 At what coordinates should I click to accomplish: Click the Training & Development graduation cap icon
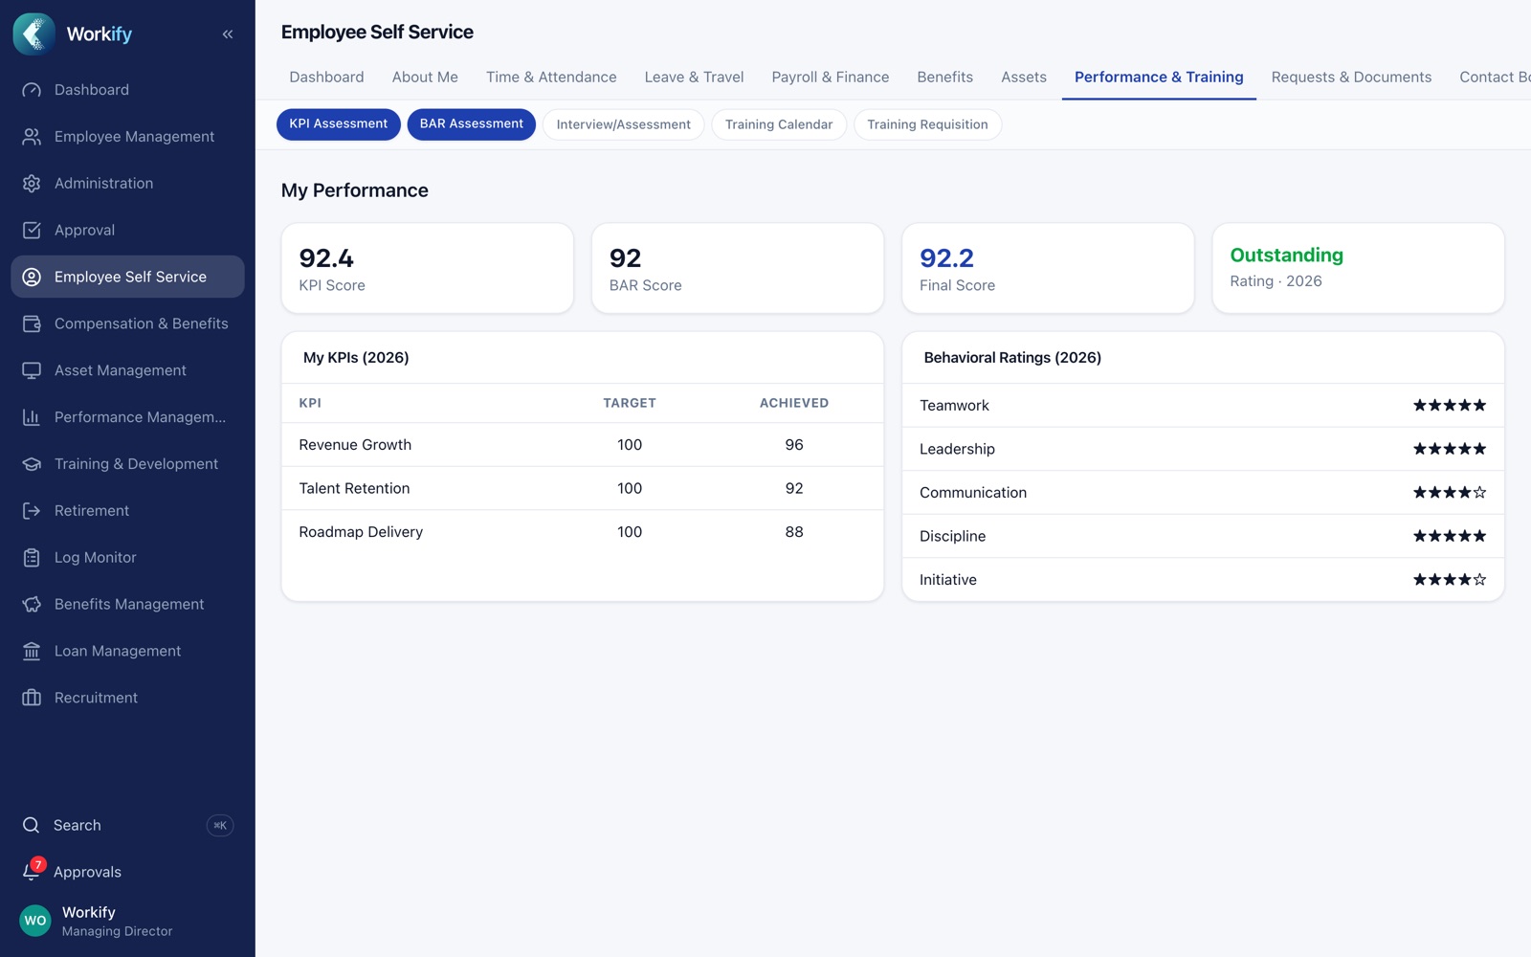coord(32,464)
